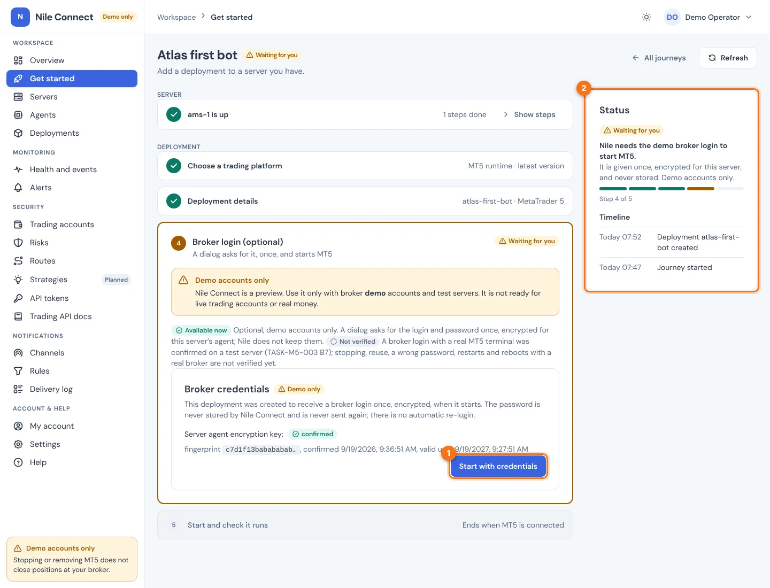Click the MT5 runtime · latest version text
The image size is (770, 588).
[516, 166]
